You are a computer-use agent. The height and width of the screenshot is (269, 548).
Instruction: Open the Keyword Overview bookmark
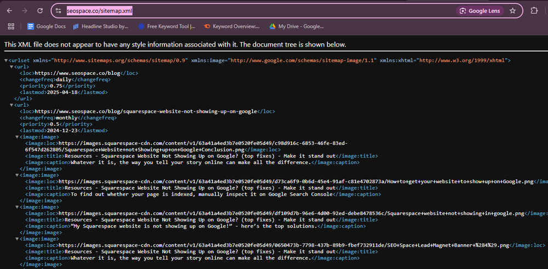[x=232, y=26]
